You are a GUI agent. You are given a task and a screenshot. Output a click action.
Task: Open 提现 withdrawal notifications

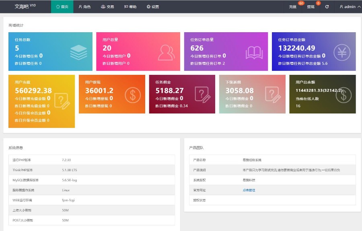311,7
